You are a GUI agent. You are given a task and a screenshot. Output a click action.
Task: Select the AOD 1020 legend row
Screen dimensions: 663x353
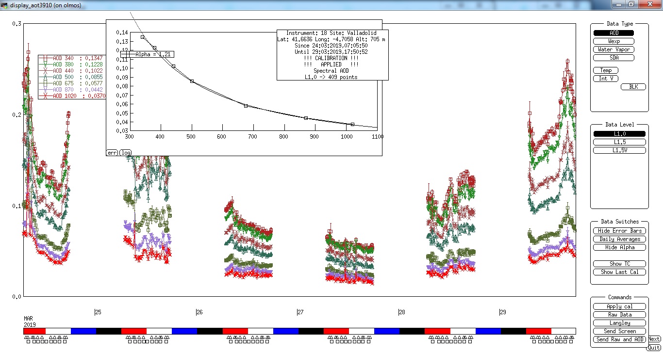pos(73,96)
